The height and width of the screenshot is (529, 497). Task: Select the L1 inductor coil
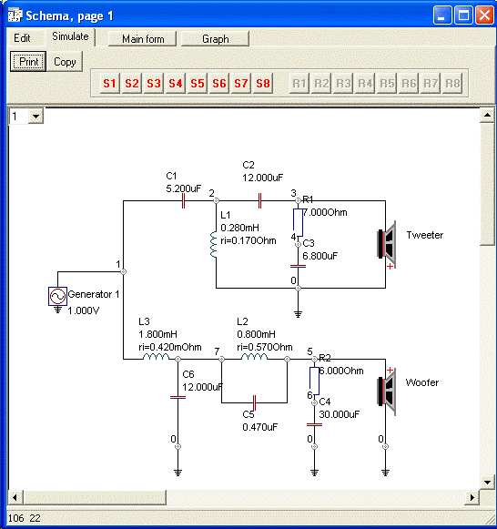click(x=213, y=245)
